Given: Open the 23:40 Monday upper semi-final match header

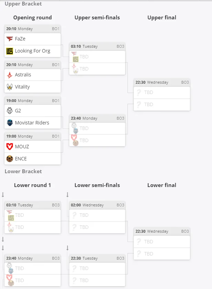Looking at the screenshot, I should (x=97, y=118).
